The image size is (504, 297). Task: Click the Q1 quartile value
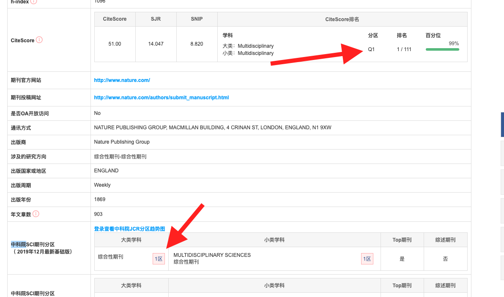click(371, 49)
